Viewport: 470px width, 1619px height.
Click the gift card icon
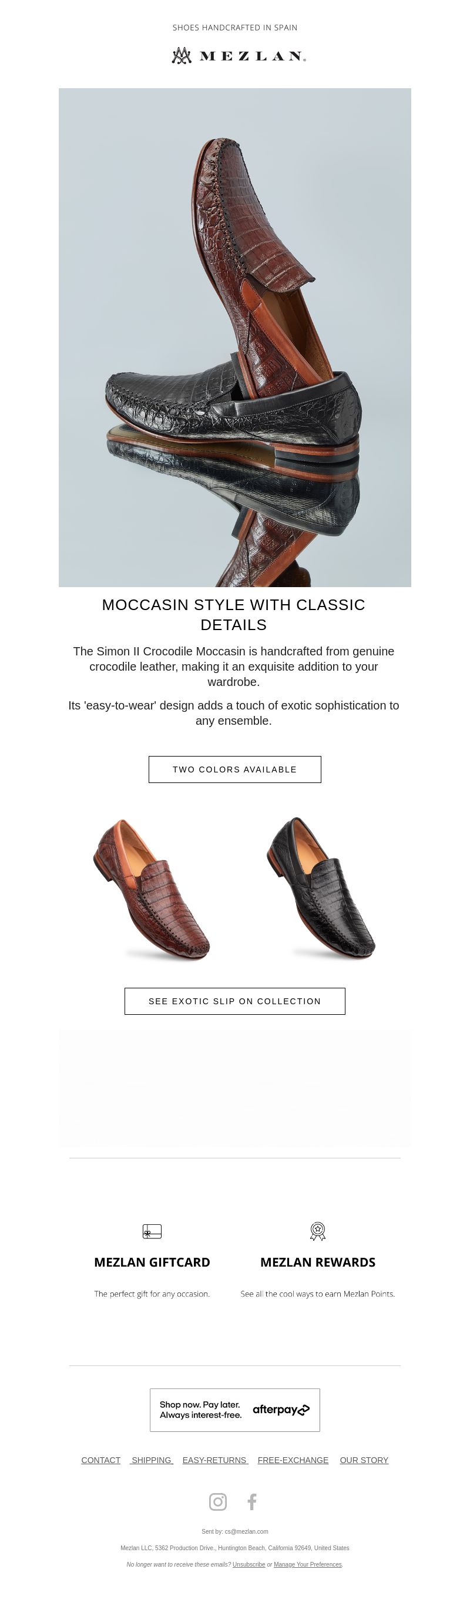(152, 1231)
